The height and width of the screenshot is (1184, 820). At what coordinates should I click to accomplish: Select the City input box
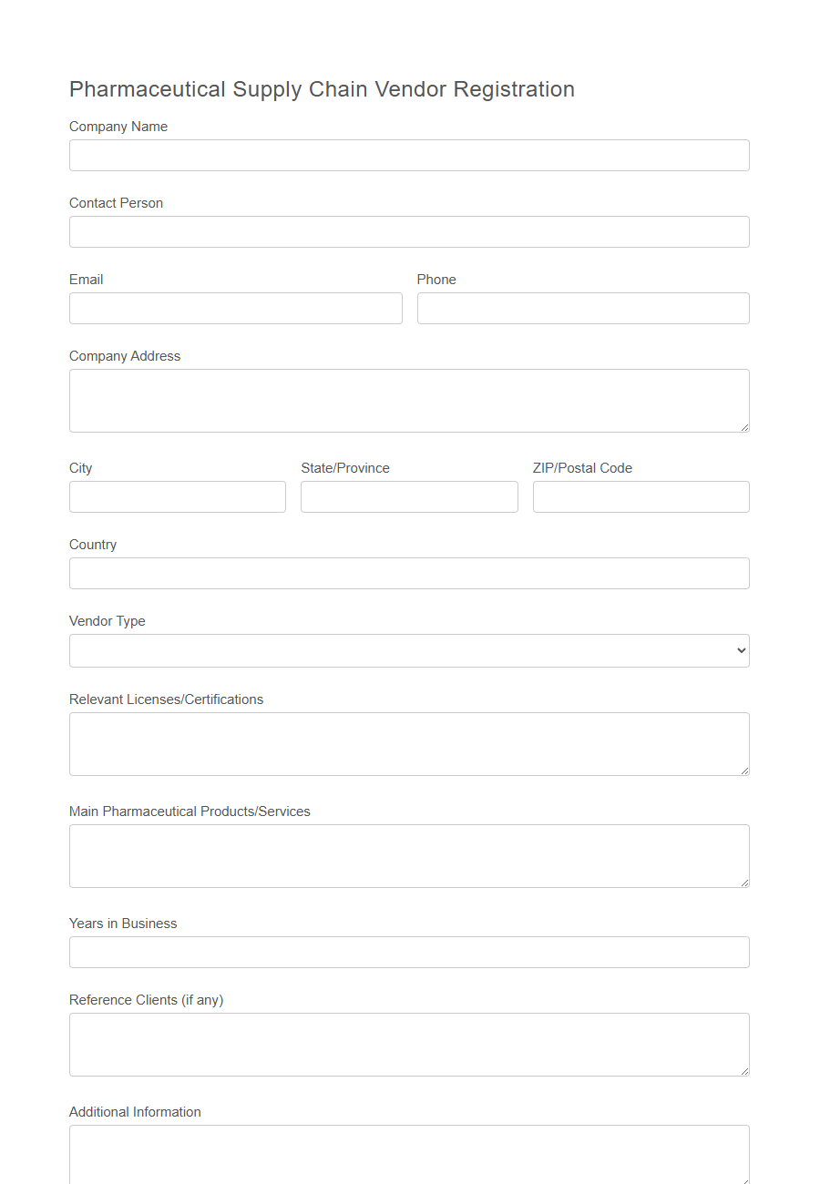177,496
